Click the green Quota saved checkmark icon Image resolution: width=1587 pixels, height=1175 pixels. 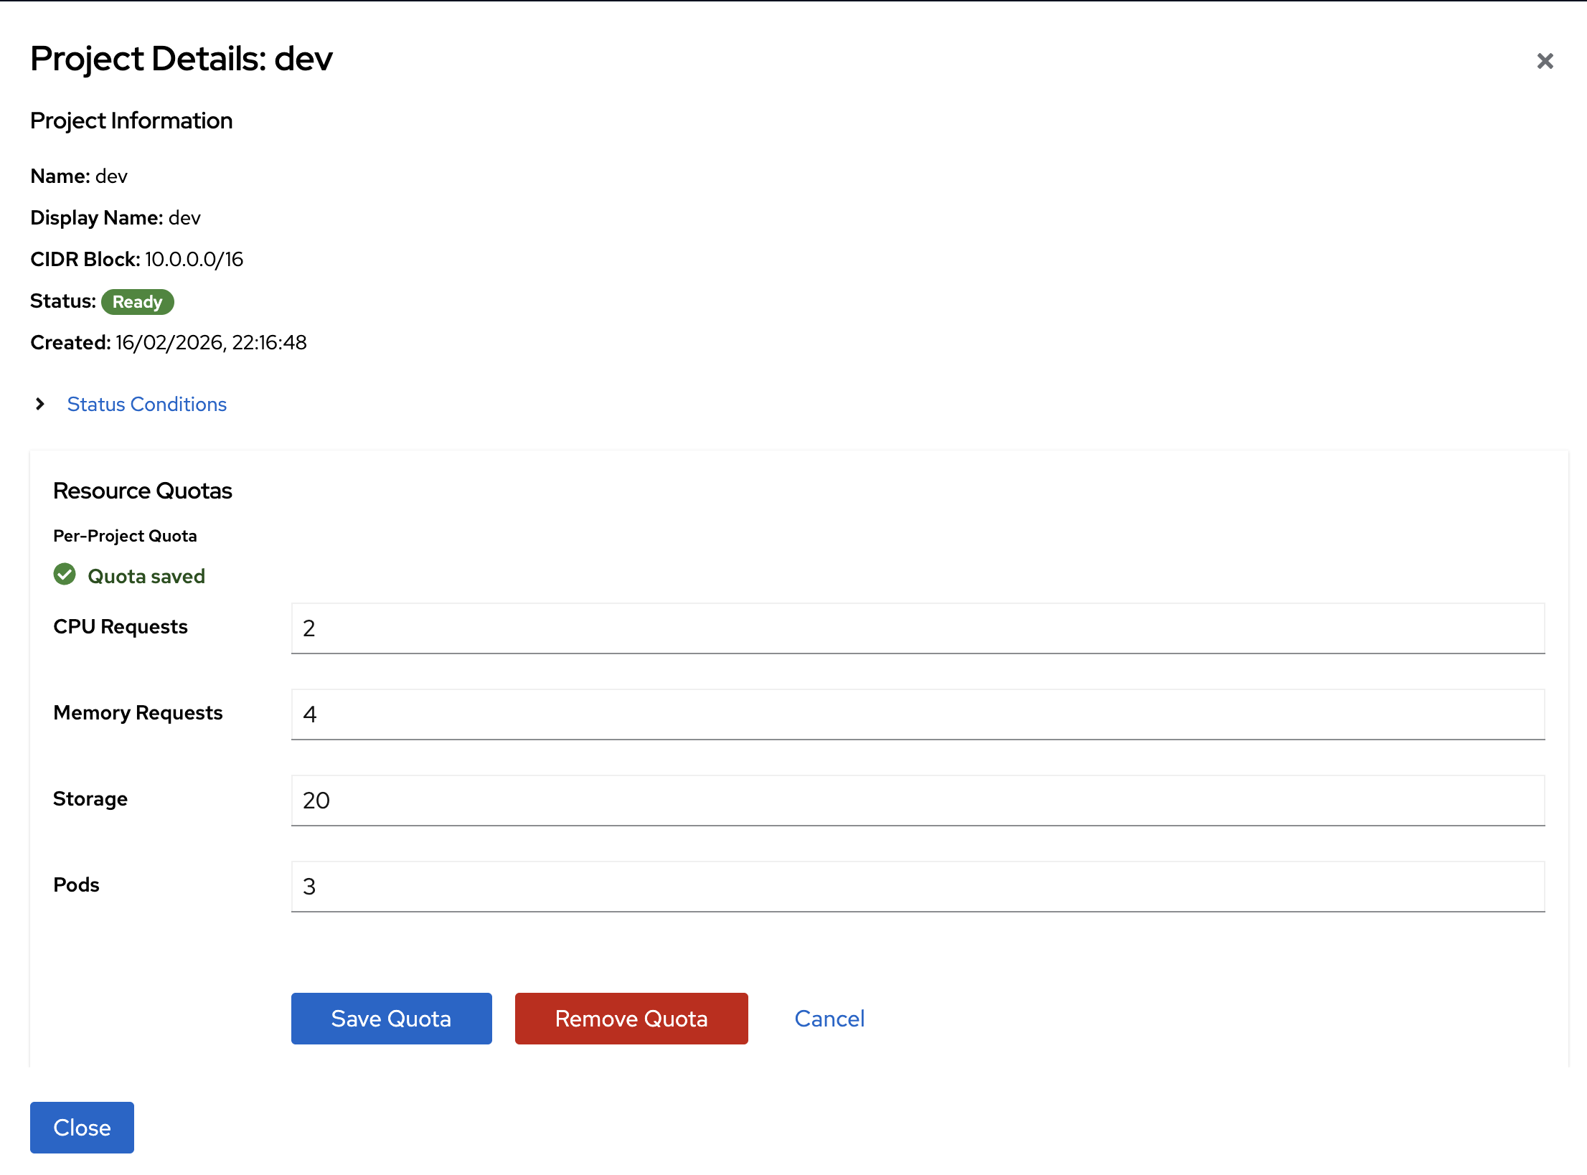tap(65, 575)
